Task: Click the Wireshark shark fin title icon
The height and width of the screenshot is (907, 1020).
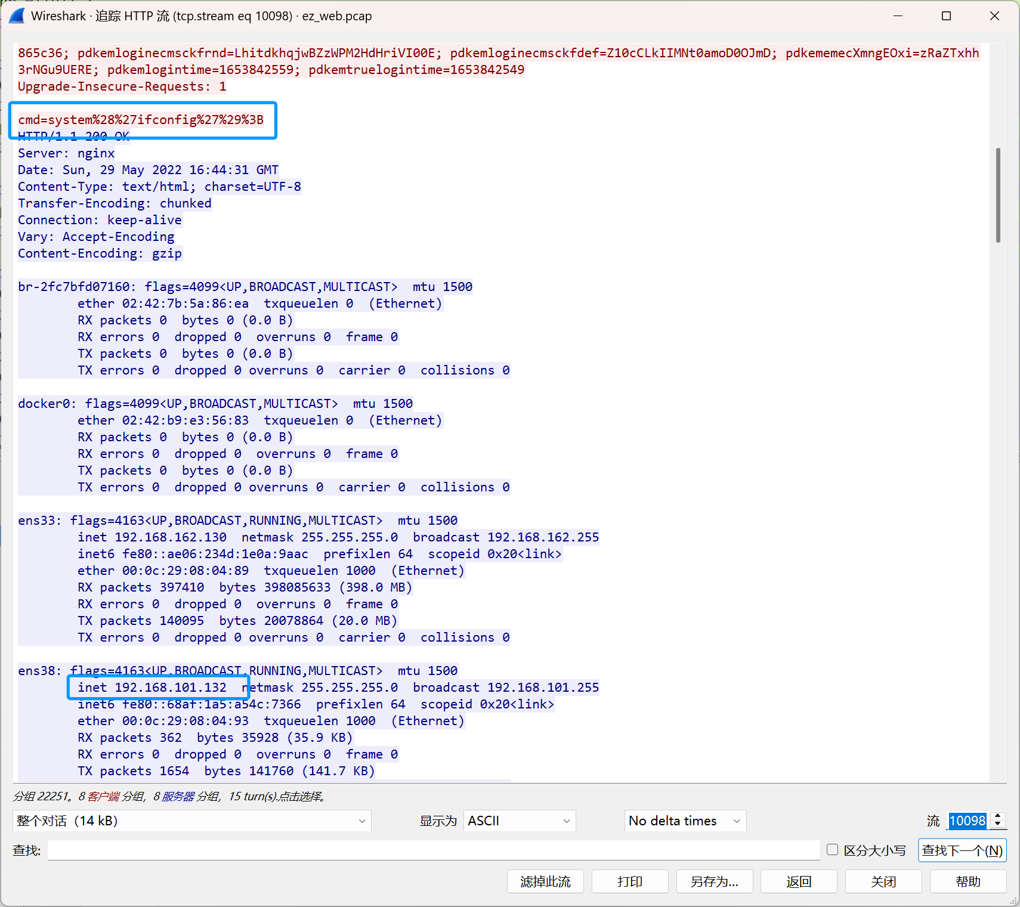Action: click(x=17, y=16)
